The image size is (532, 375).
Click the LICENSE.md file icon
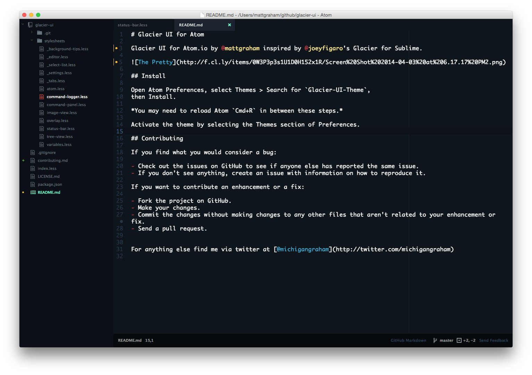(33, 176)
